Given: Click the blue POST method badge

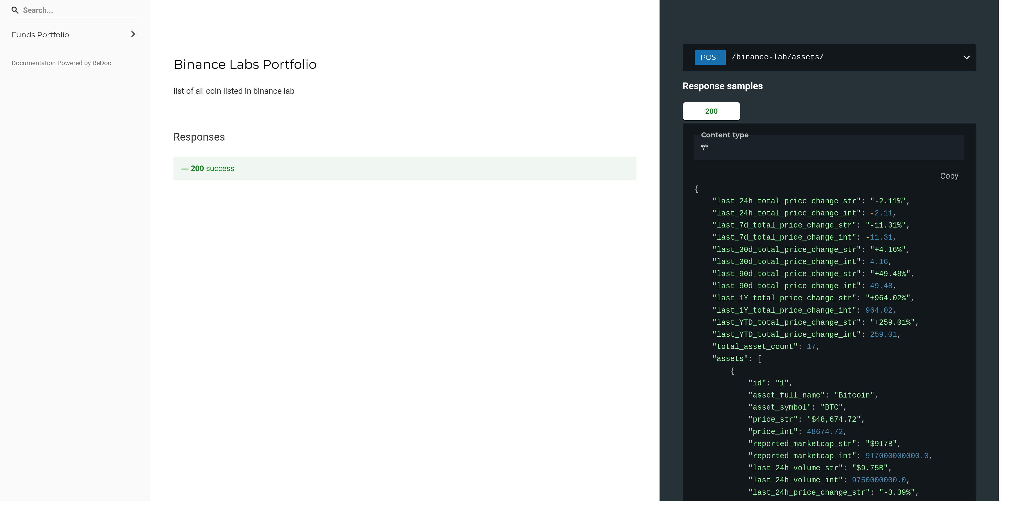Looking at the screenshot, I should tap(710, 57).
